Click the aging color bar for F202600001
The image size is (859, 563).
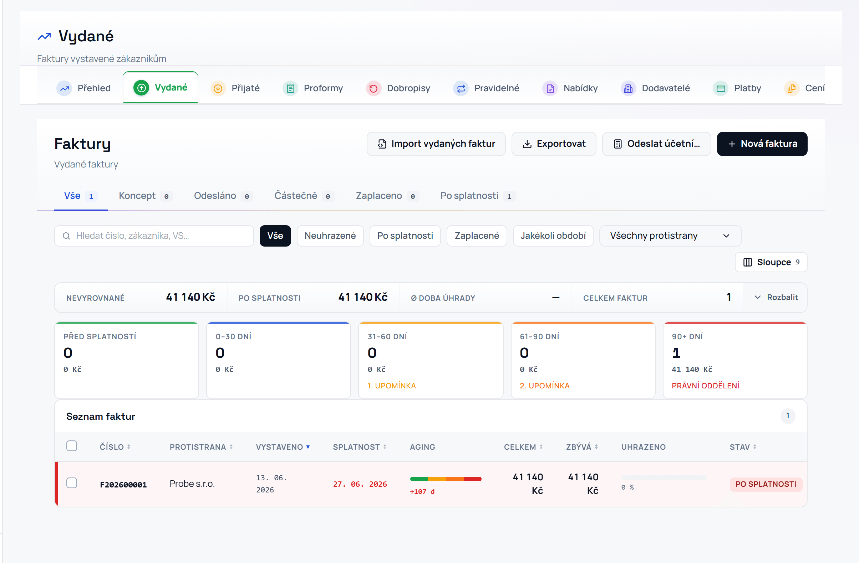point(446,479)
